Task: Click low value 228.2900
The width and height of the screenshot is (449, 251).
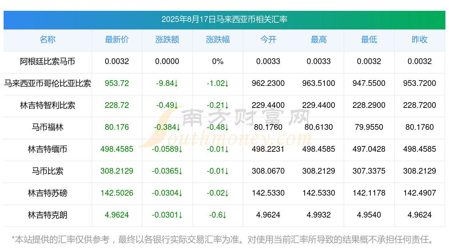Action: (x=369, y=105)
